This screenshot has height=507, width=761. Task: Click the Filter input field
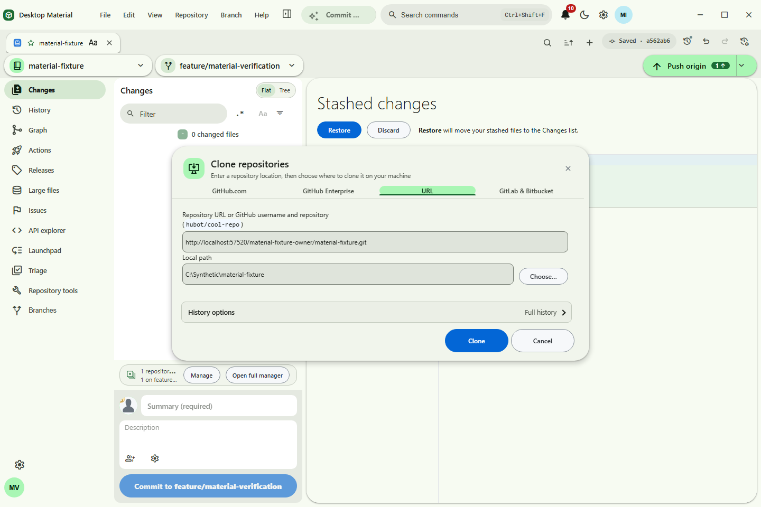(174, 114)
